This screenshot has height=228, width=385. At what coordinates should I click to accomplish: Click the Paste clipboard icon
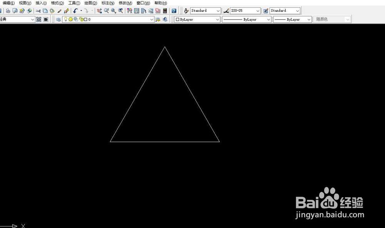coord(52,11)
